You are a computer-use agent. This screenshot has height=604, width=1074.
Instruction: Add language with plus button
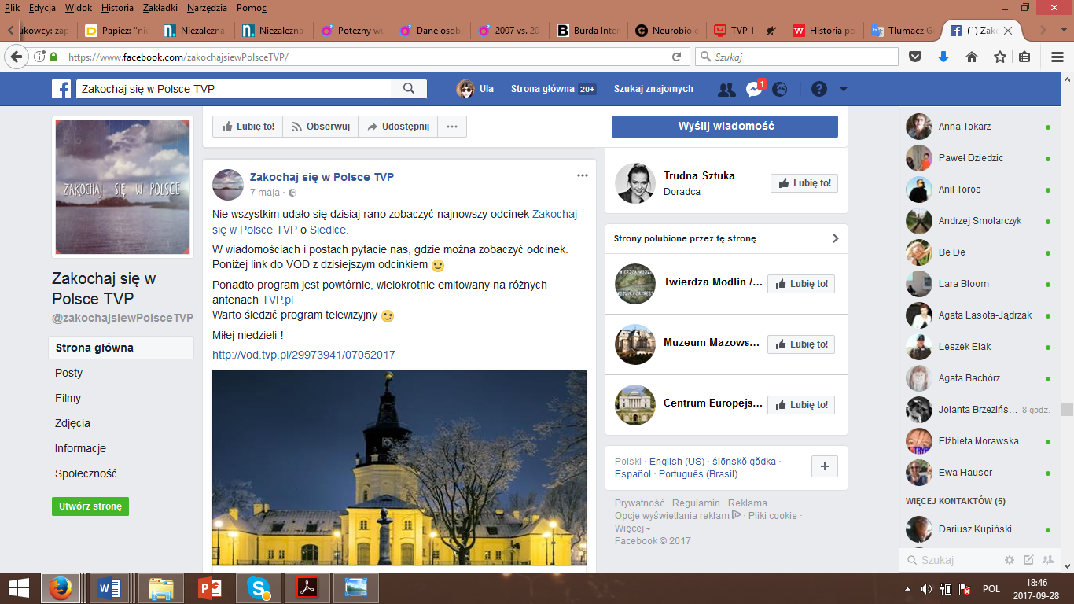pyautogui.click(x=825, y=466)
